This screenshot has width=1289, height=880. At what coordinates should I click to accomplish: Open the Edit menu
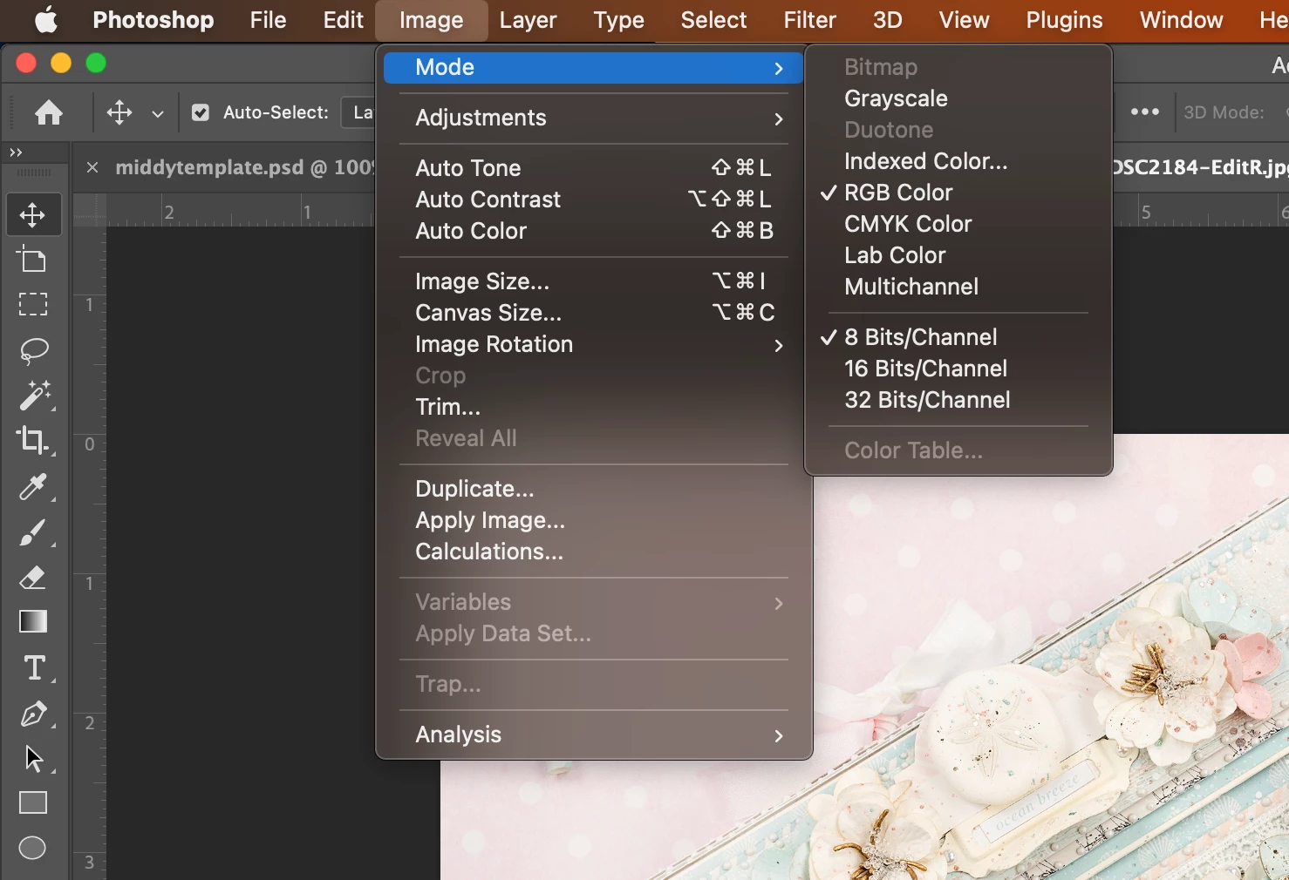[343, 20]
